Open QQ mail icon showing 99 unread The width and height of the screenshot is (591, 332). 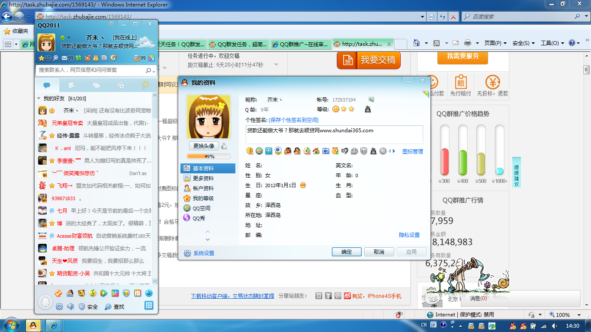65,58
